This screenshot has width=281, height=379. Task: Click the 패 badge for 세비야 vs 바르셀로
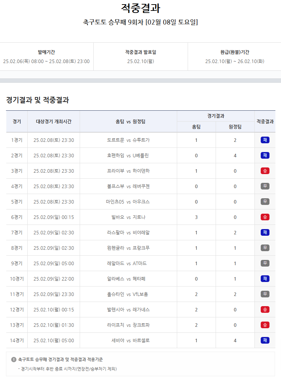pyautogui.click(x=265, y=340)
